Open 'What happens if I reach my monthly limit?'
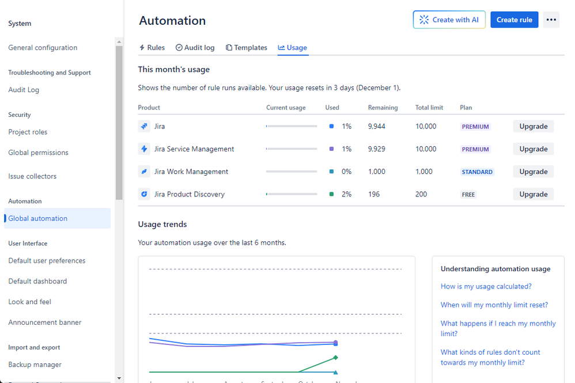Image resolution: width=575 pixels, height=383 pixels. point(498,328)
